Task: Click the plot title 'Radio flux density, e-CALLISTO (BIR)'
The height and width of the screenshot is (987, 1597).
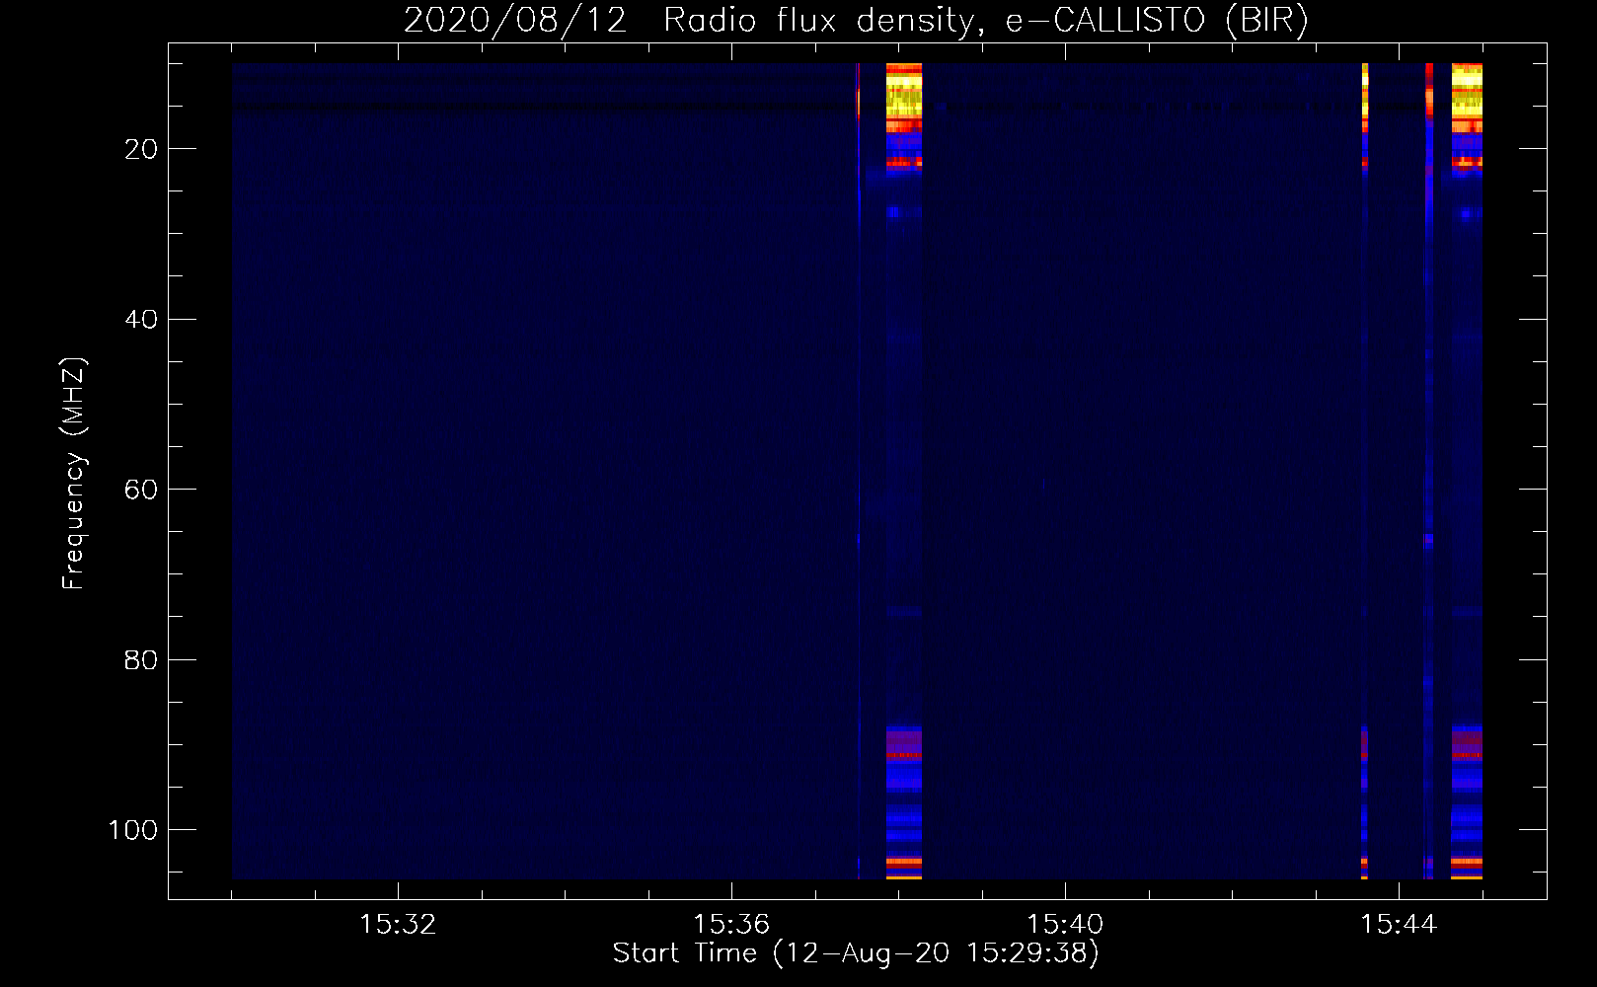Action: [986, 21]
